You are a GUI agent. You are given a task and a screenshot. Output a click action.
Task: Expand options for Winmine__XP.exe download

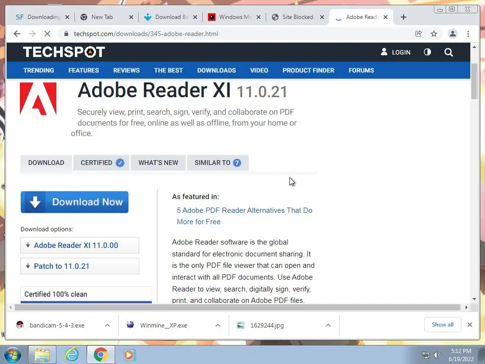(218, 325)
